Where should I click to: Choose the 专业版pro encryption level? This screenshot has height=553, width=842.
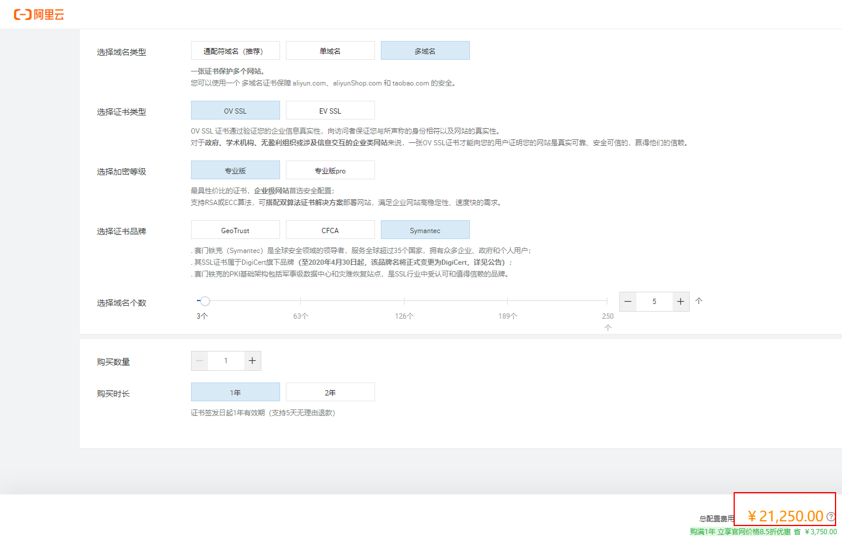[330, 170]
